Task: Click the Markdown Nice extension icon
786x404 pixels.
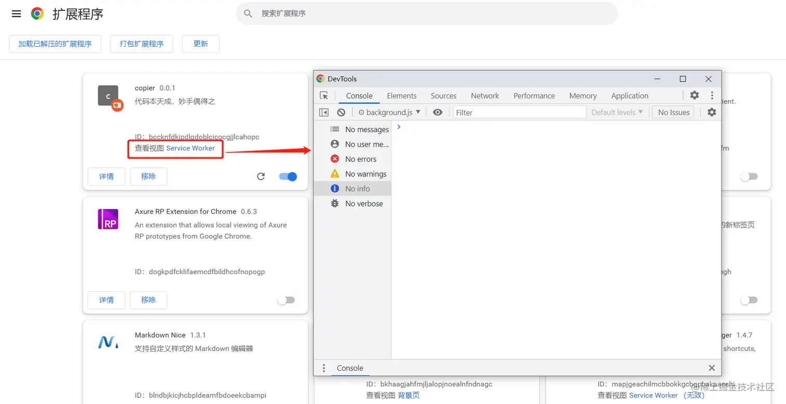Action: (108, 342)
